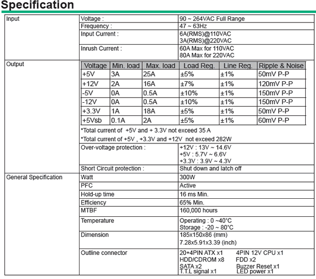Viewport: 316px width, 279px height.
Task: Select the Short Circuit protection label
Action: (112, 168)
